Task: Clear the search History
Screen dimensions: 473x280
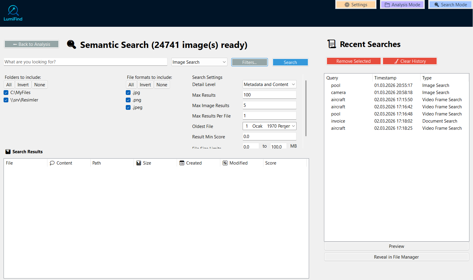Action: click(410, 61)
